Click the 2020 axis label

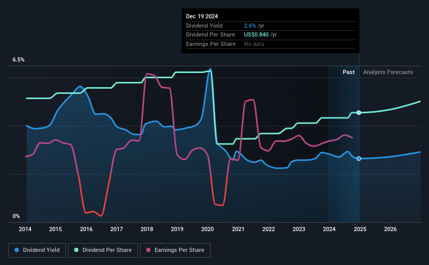(207, 229)
